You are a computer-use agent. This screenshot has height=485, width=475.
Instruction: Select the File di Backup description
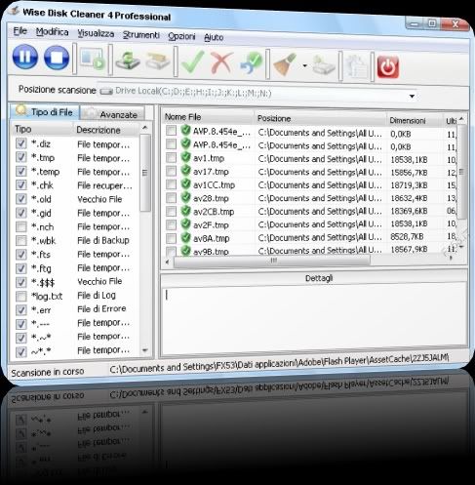pos(103,240)
